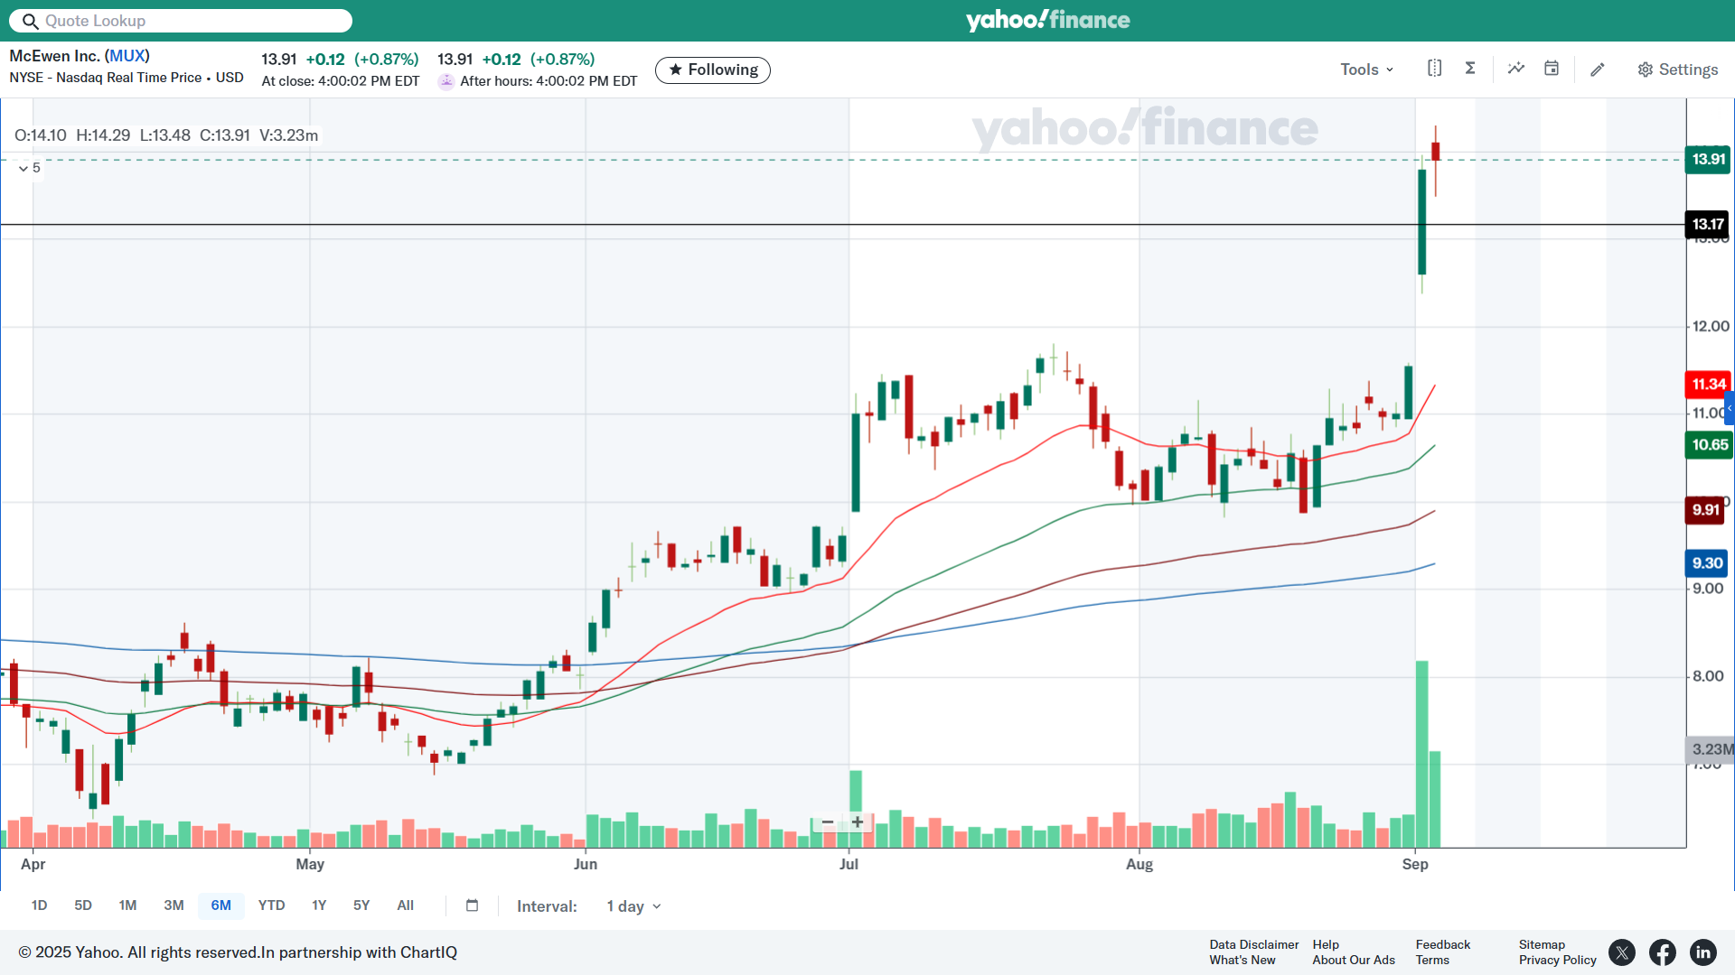Click the zoom in plus control
The height and width of the screenshot is (975, 1735).
coord(858,822)
